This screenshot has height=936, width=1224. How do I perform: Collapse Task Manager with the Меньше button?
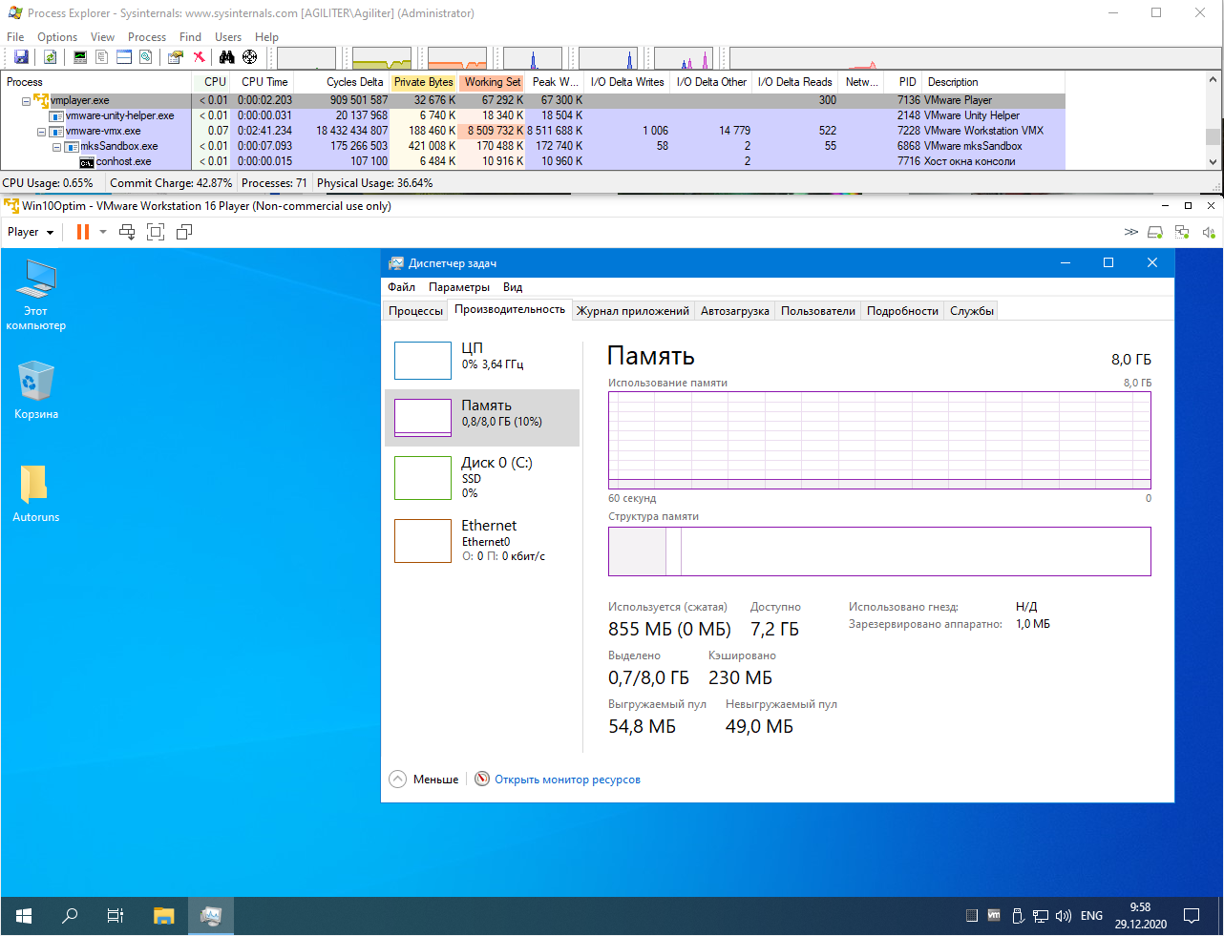pyautogui.click(x=424, y=780)
